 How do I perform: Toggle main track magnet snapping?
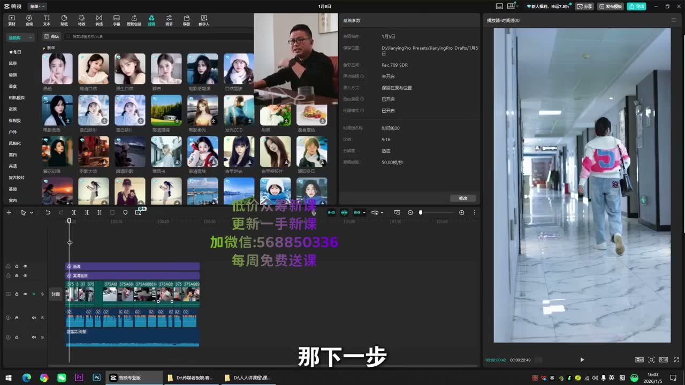(x=331, y=212)
